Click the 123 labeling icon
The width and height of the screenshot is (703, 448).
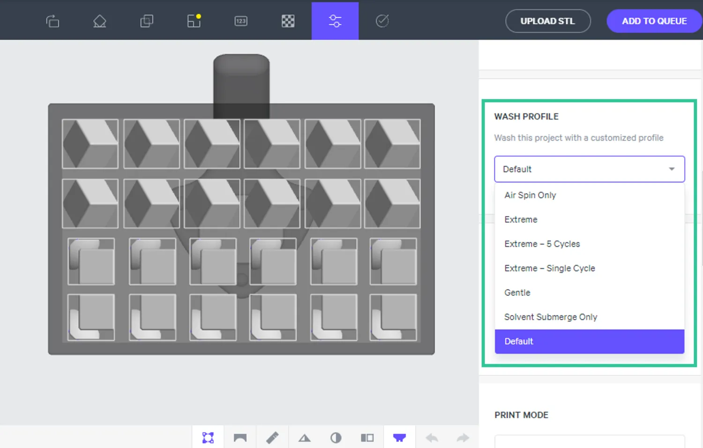241,21
